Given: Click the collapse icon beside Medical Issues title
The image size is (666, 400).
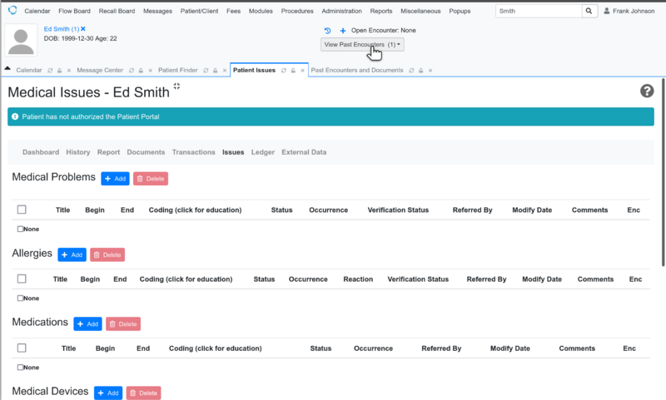Looking at the screenshot, I should pos(176,86).
